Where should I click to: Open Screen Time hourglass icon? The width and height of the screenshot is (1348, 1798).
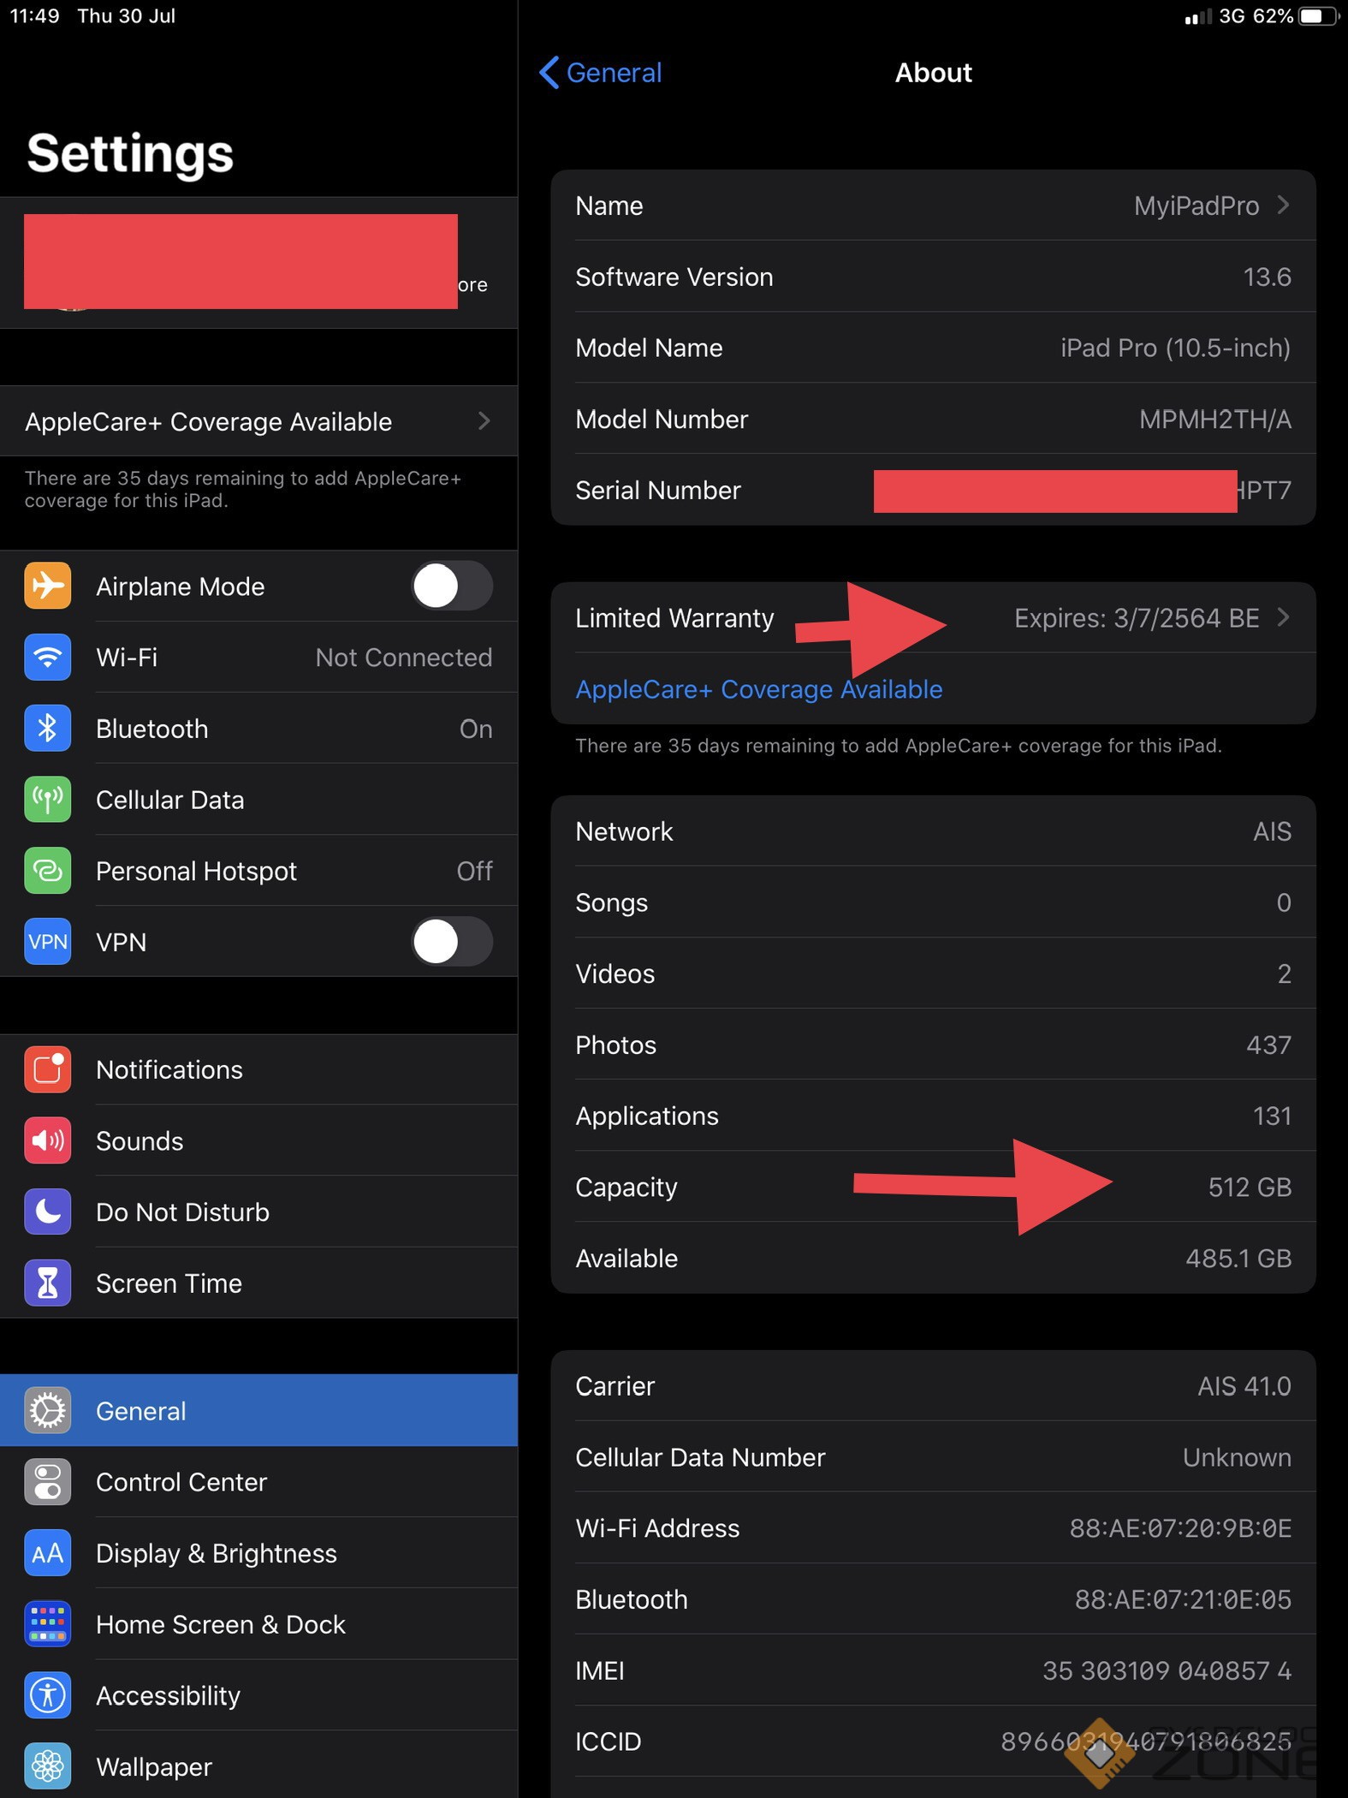(48, 1283)
